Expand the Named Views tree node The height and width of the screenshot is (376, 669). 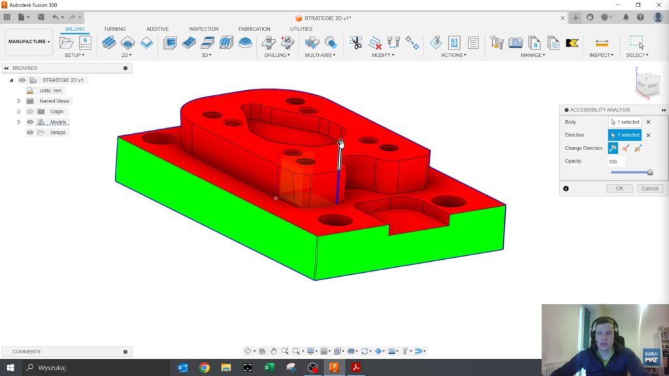19,101
